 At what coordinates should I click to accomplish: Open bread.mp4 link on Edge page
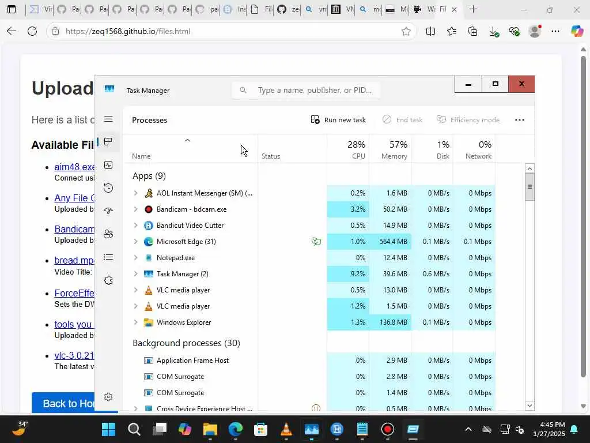tap(74, 260)
